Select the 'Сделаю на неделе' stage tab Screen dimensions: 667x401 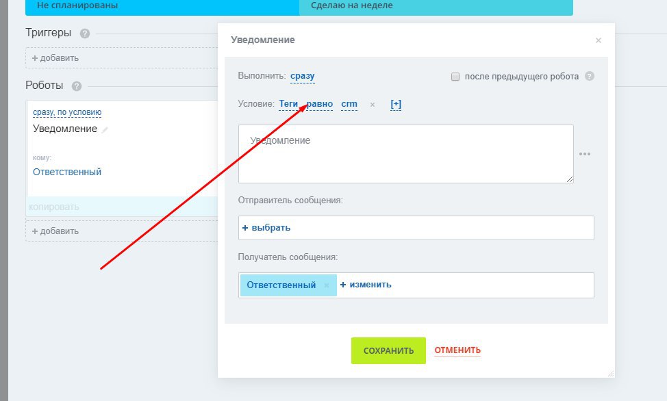(x=436, y=6)
